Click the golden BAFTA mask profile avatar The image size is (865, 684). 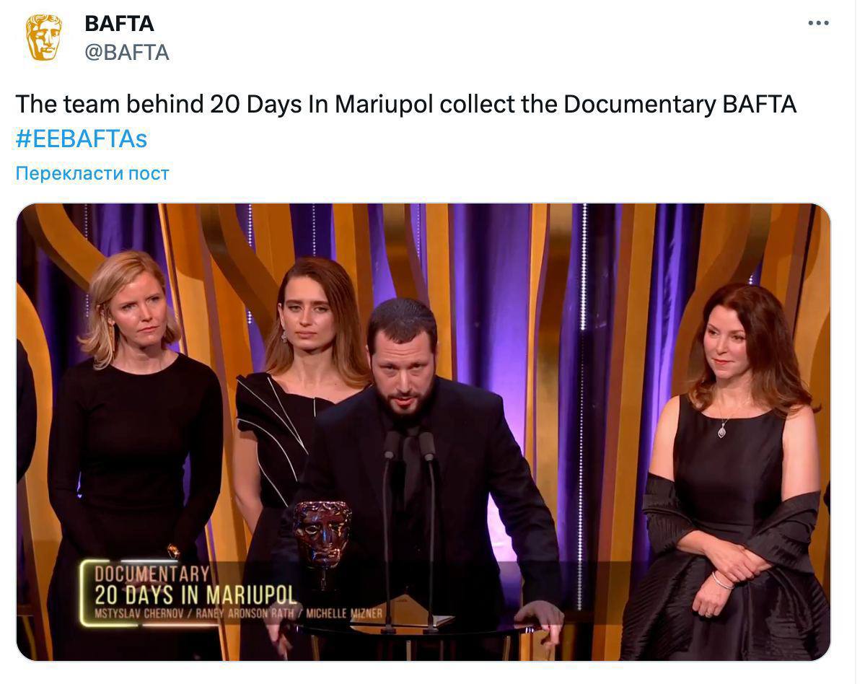pos(43,38)
